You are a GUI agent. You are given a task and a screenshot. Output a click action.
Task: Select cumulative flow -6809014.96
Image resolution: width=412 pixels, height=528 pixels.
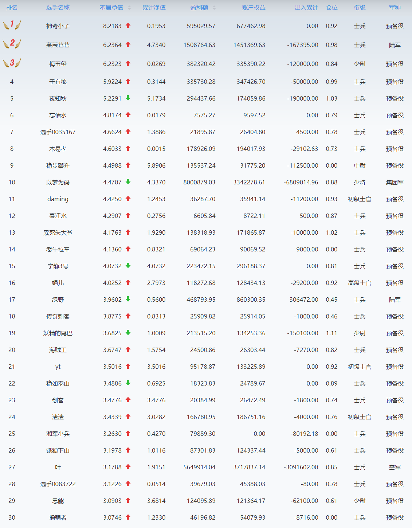coord(301,183)
